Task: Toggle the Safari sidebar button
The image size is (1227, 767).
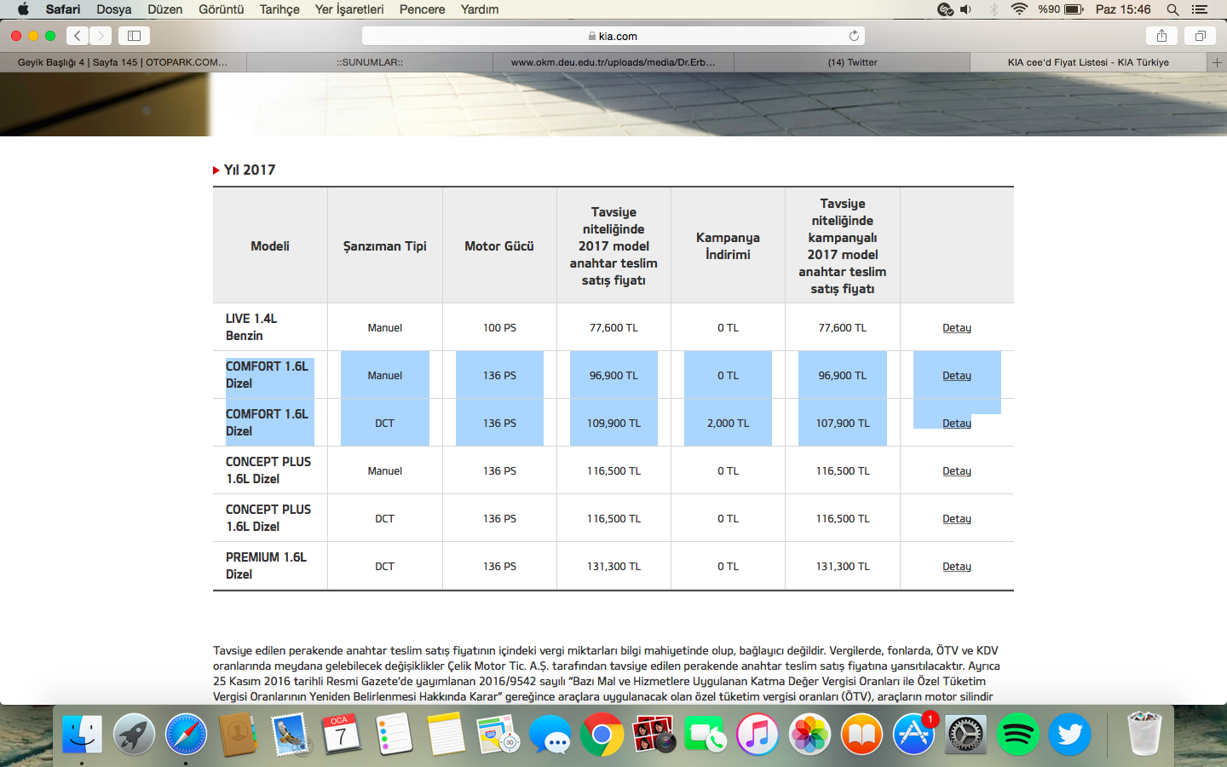Action: (x=134, y=36)
